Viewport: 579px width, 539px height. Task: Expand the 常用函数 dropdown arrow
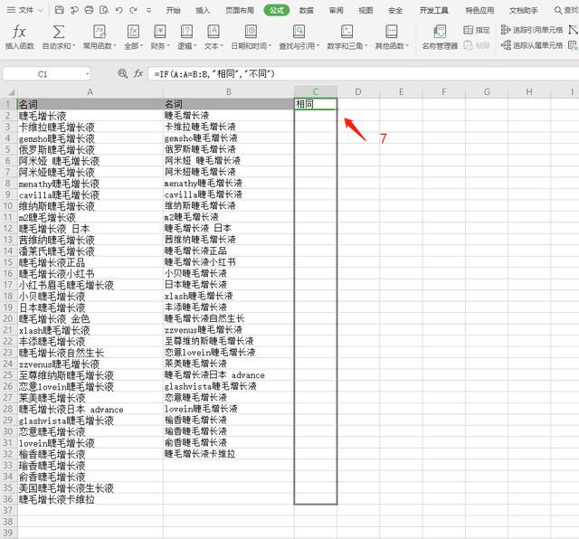115,46
